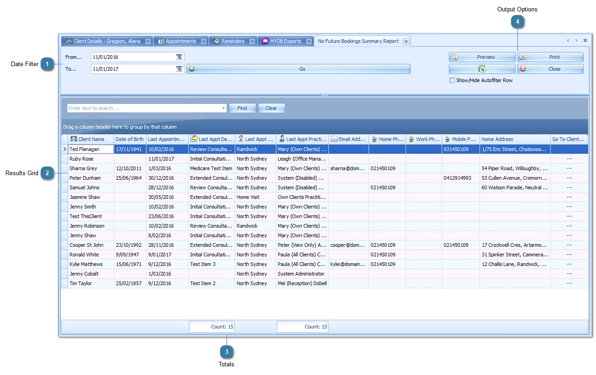Click the Go To Client column header
Image resolution: width=596 pixels, height=375 pixels.
[569, 139]
